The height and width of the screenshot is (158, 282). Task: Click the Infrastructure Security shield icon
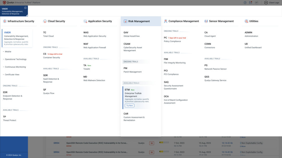coord(4,21)
